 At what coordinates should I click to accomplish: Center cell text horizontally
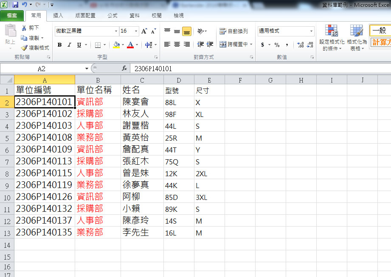coord(177,44)
